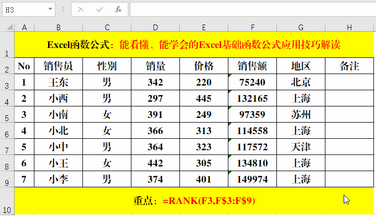Select the region cell '天津'
376x216 pixels.
301,147
